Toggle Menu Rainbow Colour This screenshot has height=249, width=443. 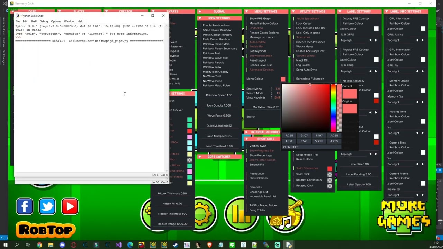[264, 23]
